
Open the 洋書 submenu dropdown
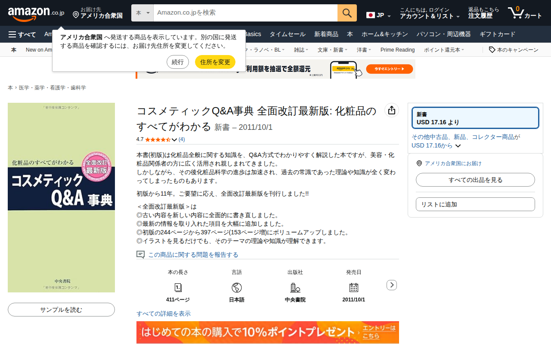364,50
